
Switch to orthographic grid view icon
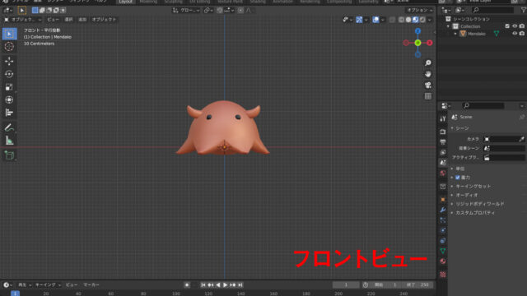[x=428, y=96]
